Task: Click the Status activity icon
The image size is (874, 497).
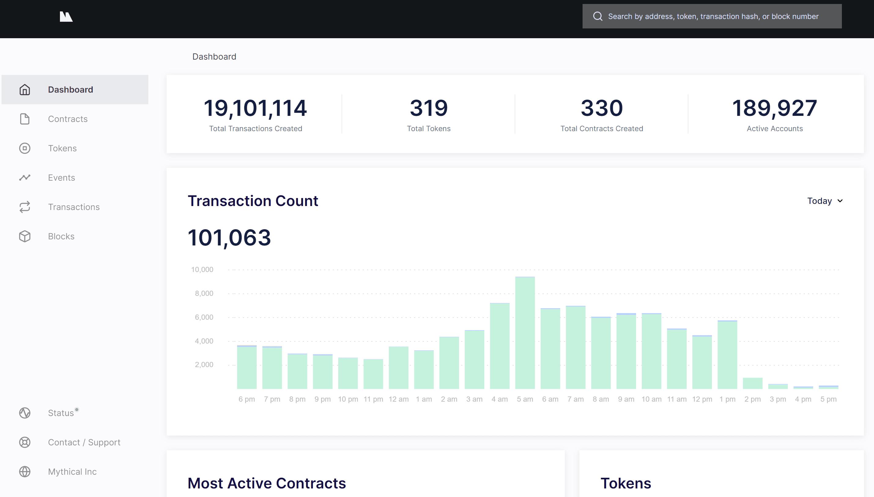Action: pos(24,413)
